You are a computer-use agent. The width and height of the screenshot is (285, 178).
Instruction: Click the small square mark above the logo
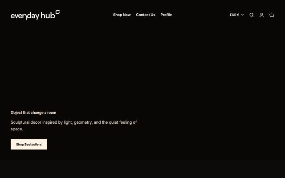[x=57, y=12]
